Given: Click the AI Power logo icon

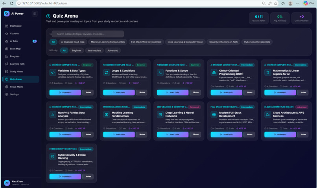Looking at the screenshot, I should [x=7, y=13].
